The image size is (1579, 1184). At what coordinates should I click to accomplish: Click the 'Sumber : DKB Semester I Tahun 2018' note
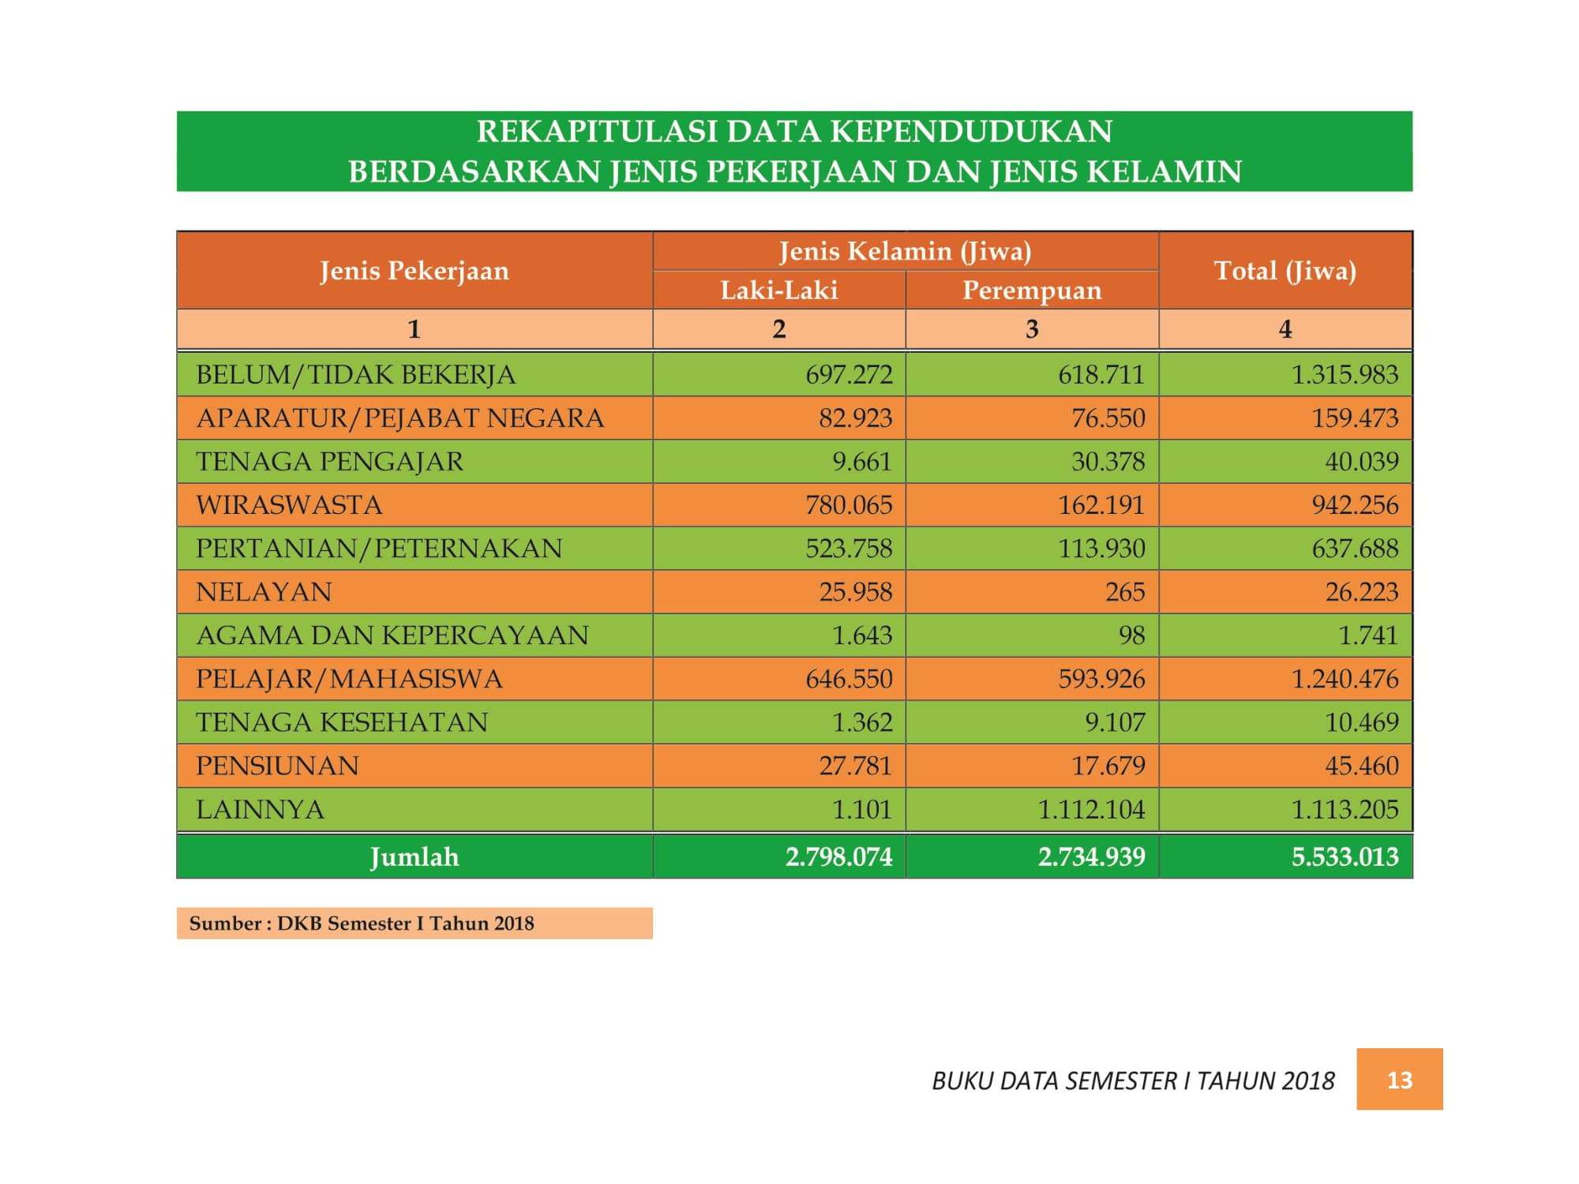point(362,924)
